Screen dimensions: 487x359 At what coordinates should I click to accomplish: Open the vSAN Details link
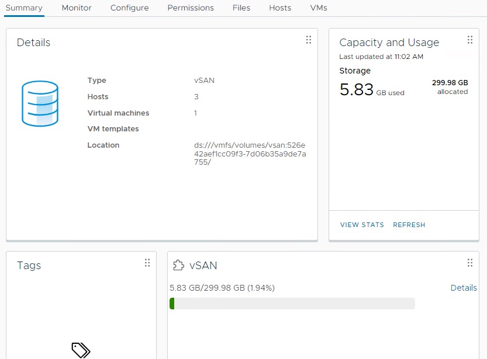pyautogui.click(x=464, y=288)
